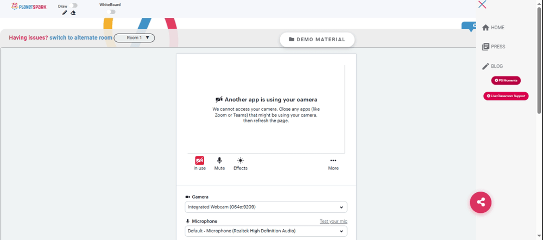Screen dimensions: 543x240
Task: Toggle the WhiteBoard switch
Action: coord(111,12)
